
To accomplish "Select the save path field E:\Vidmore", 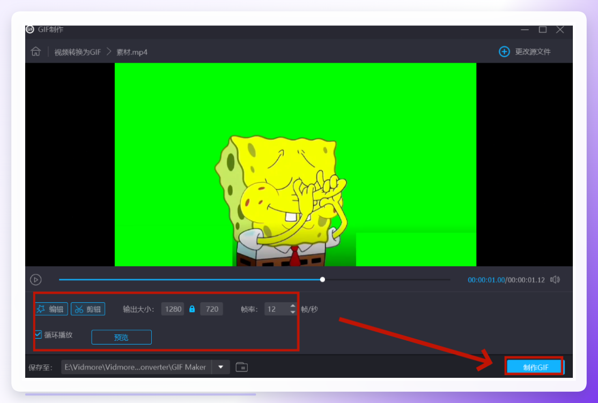I will pyautogui.click(x=136, y=367).
